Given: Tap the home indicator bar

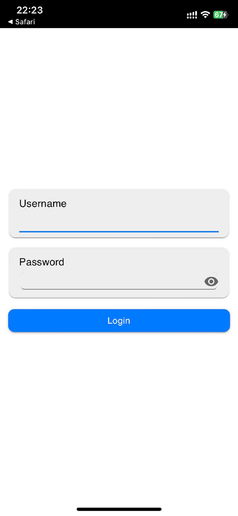Looking at the screenshot, I should click(119, 509).
